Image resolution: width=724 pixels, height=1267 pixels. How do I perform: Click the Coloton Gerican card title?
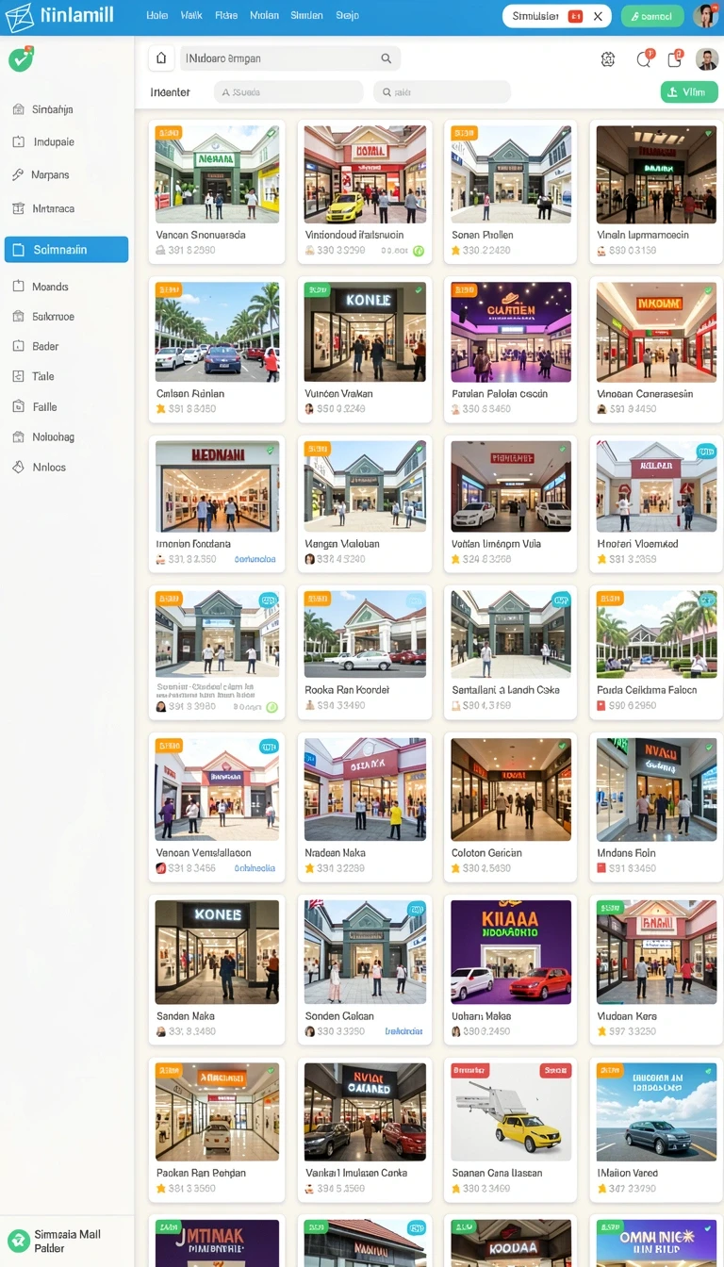pos(486,853)
